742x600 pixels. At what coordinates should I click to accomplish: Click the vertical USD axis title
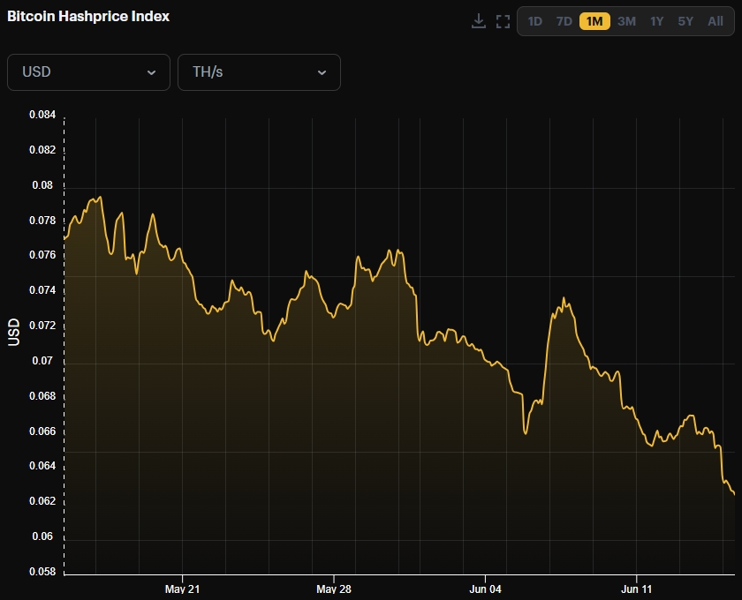(x=14, y=333)
